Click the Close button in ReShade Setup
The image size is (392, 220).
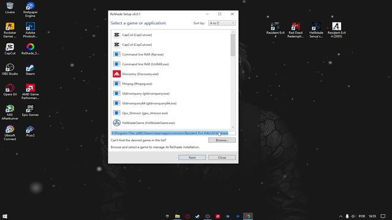tap(222, 158)
